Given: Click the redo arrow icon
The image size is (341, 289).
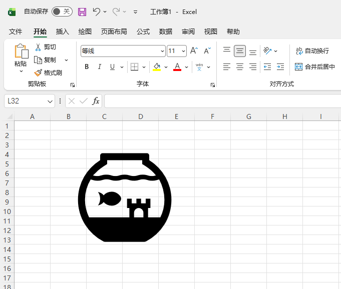Looking at the screenshot, I should pos(116,11).
